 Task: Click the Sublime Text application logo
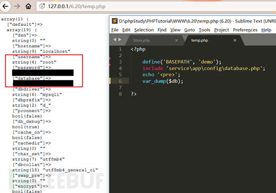[x=115, y=21]
